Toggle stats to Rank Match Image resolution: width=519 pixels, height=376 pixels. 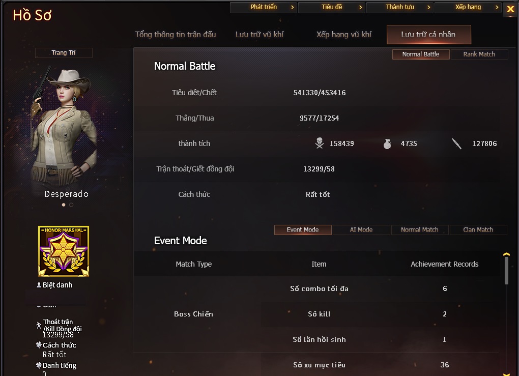click(x=479, y=54)
